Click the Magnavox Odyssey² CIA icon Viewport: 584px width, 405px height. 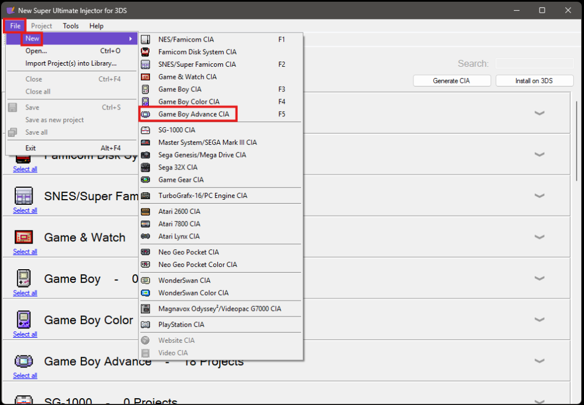pos(145,309)
